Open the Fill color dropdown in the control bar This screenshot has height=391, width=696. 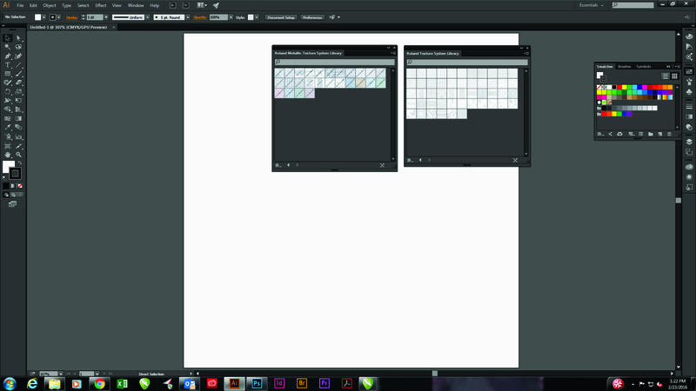[44, 17]
